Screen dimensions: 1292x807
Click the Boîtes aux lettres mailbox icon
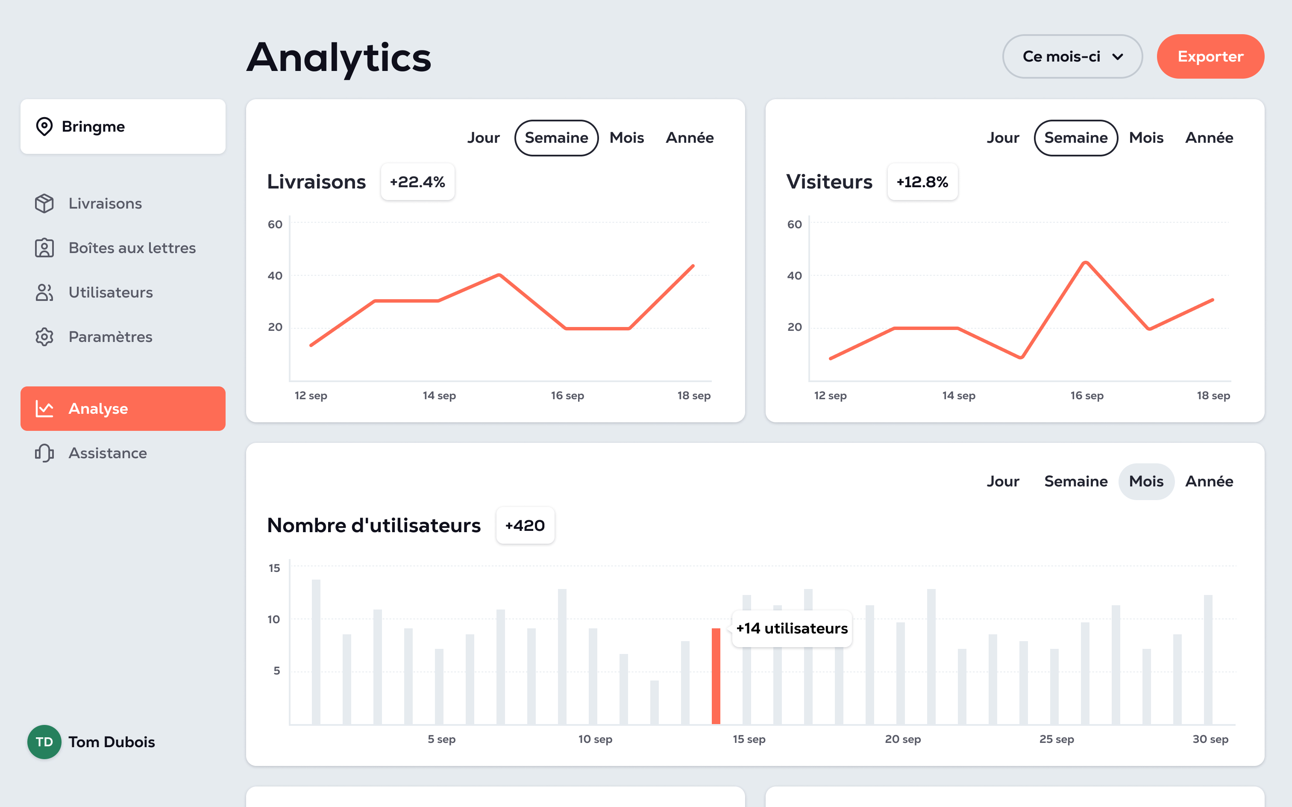click(x=44, y=247)
